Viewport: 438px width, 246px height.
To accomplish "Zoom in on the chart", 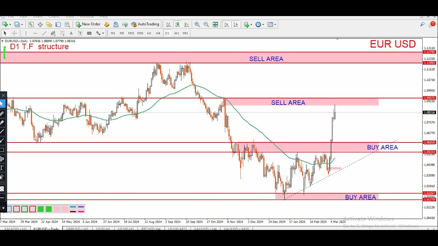I will coord(197,24).
